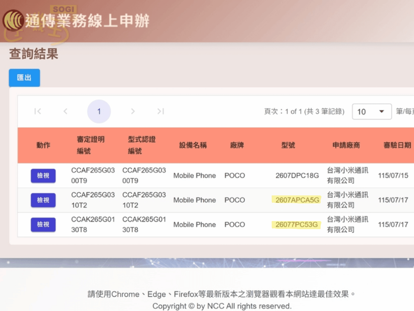
Task: Click the 設備名稱 column header
Action: click(x=193, y=145)
